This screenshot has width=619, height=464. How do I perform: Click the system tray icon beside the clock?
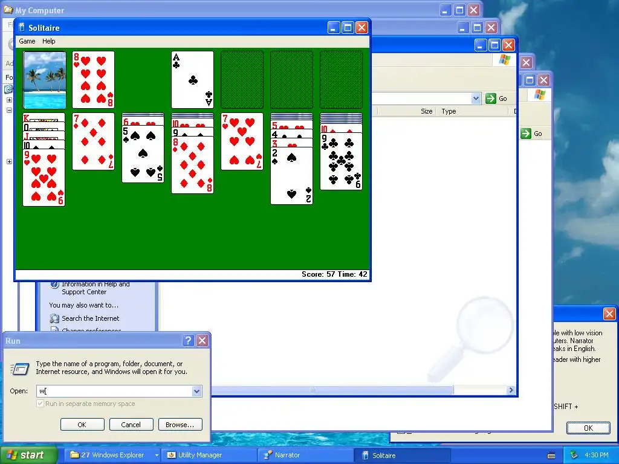(574, 455)
